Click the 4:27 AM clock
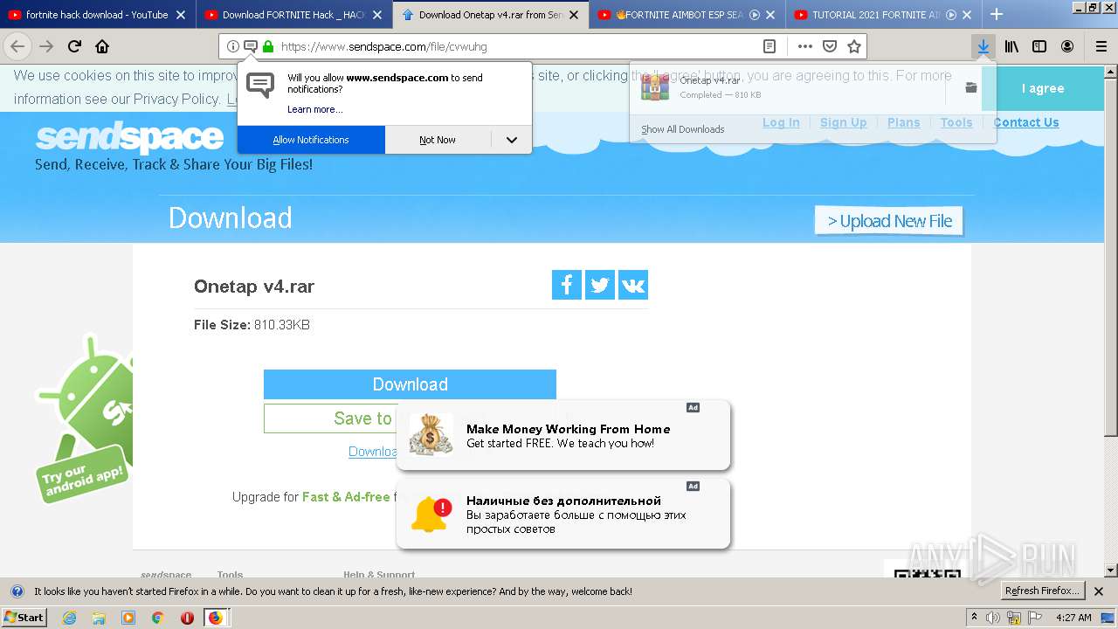 [1073, 618]
